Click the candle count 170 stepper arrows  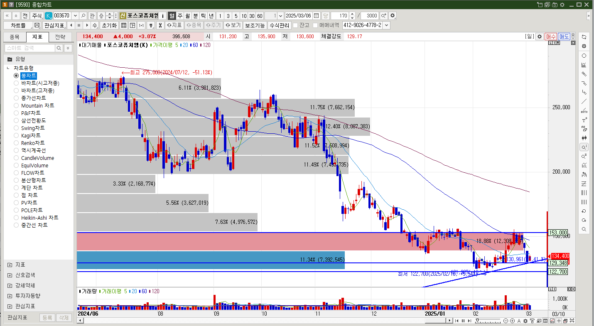pos(353,15)
